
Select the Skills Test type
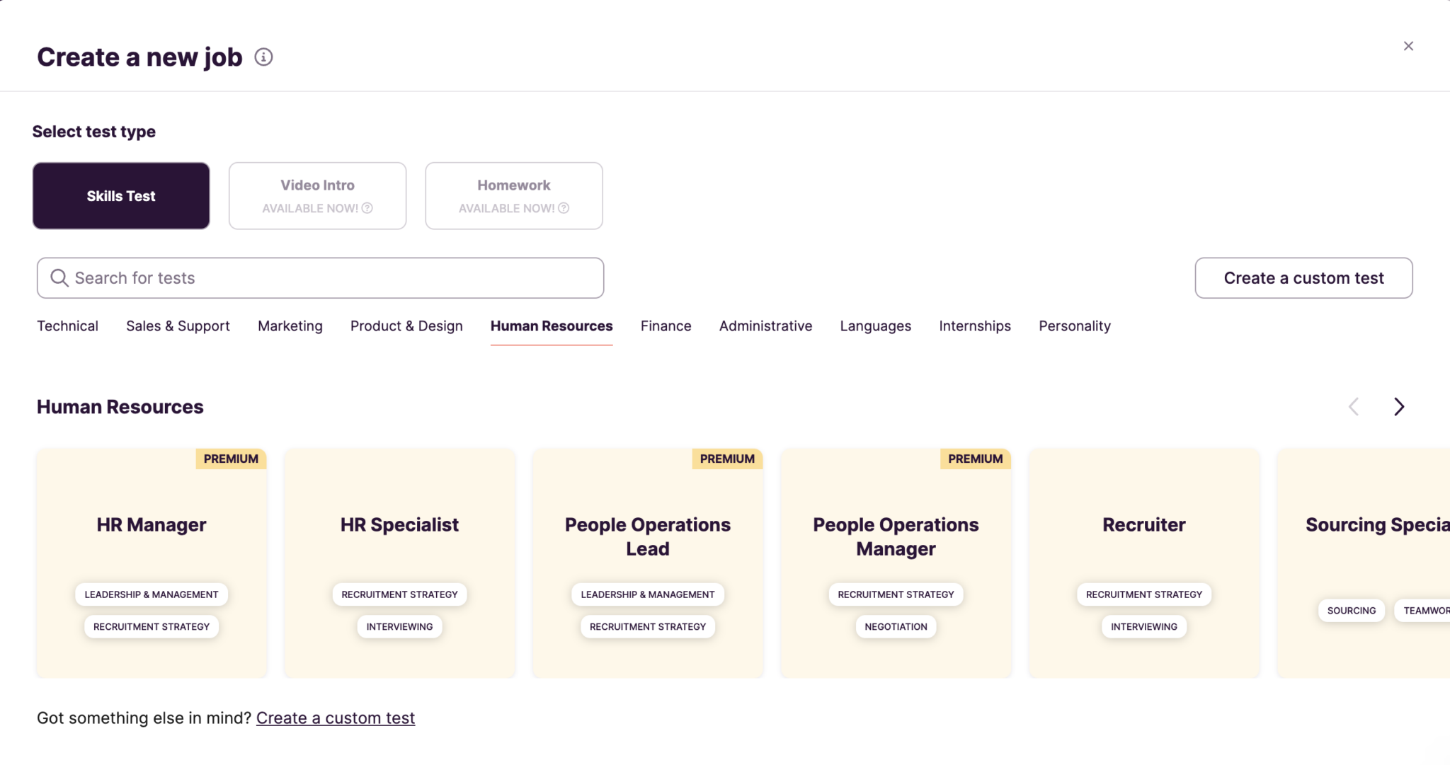[x=120, y=195]
